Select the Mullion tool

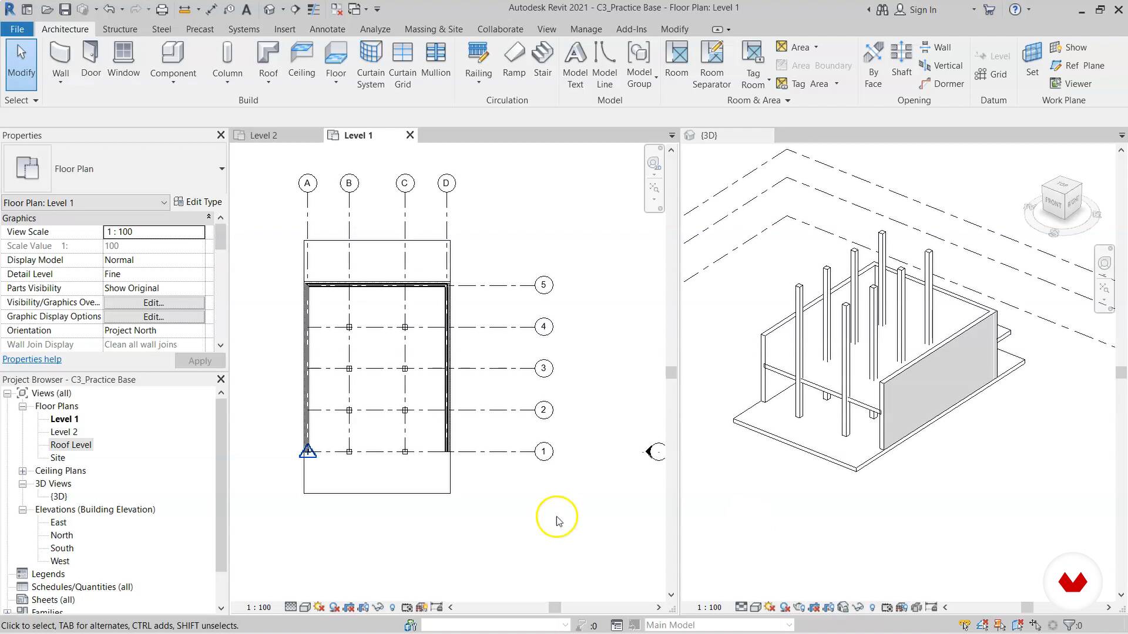(435, 59)
